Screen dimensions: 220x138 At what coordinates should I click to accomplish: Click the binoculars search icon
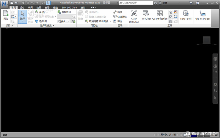pos(155,3)
